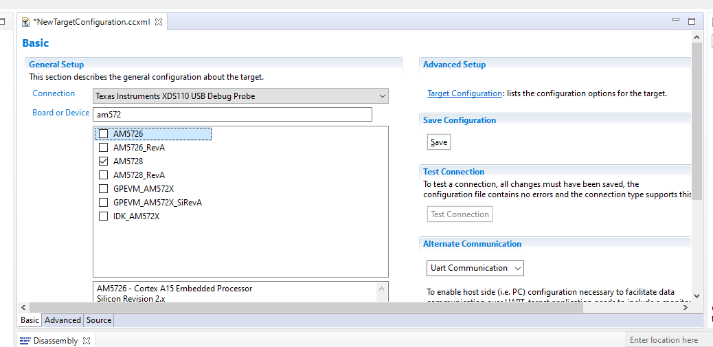The height and width of the screenshot is (347, 713).
Task: Click the AM5726 Cortex A15 description text
Action: (x=174, y=289)
